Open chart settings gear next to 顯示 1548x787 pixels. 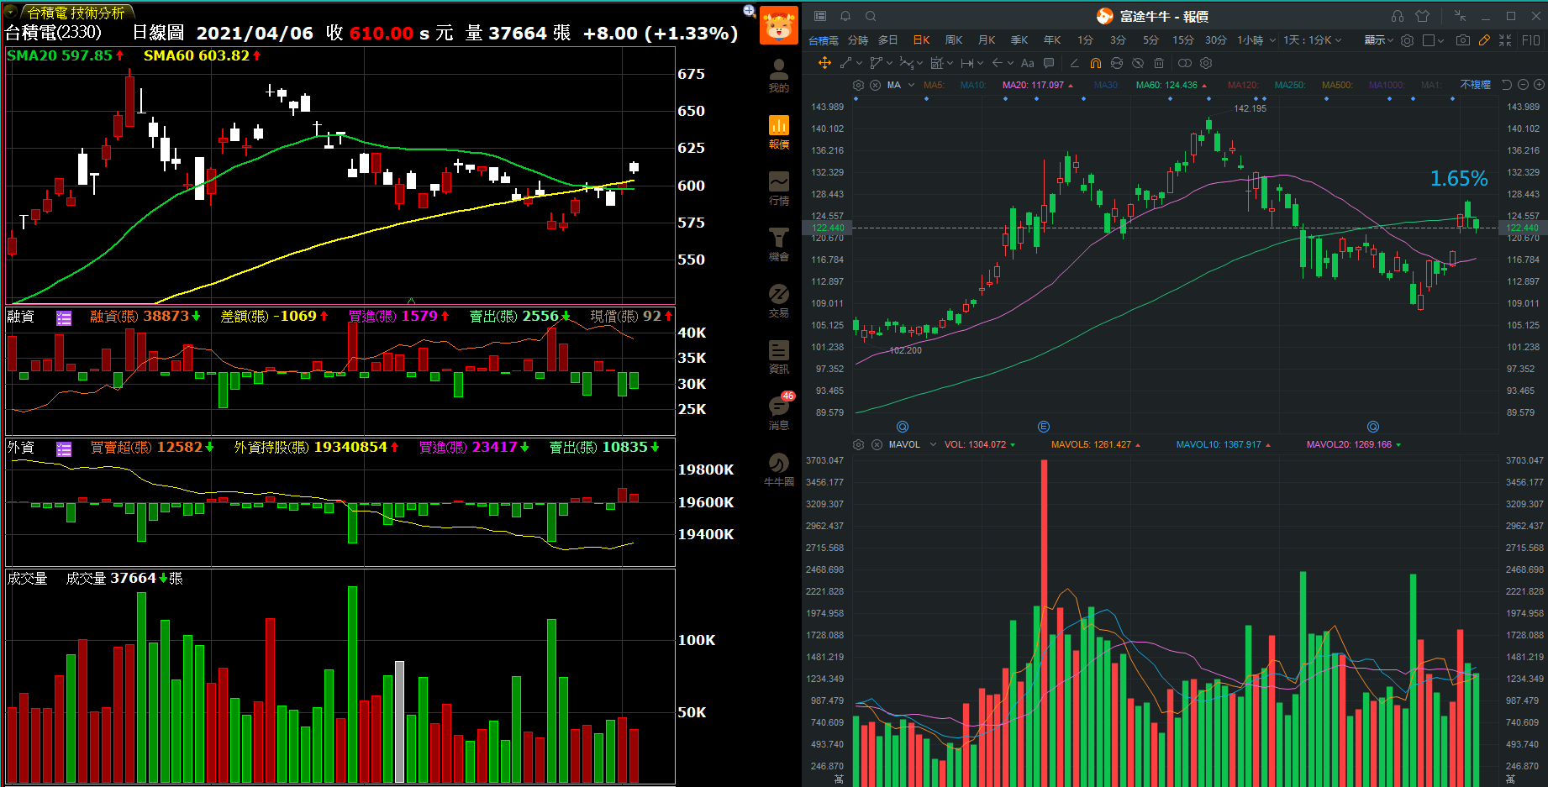tap(1407, 40)
